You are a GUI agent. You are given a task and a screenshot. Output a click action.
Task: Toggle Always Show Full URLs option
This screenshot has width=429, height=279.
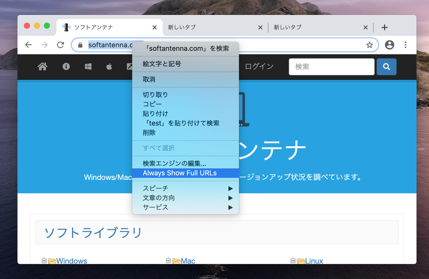(x=180, y=173)
